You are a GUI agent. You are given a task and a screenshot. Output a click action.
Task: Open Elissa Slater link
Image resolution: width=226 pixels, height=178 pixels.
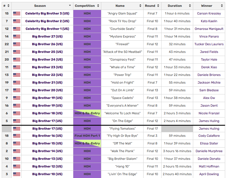coord(209,143)
